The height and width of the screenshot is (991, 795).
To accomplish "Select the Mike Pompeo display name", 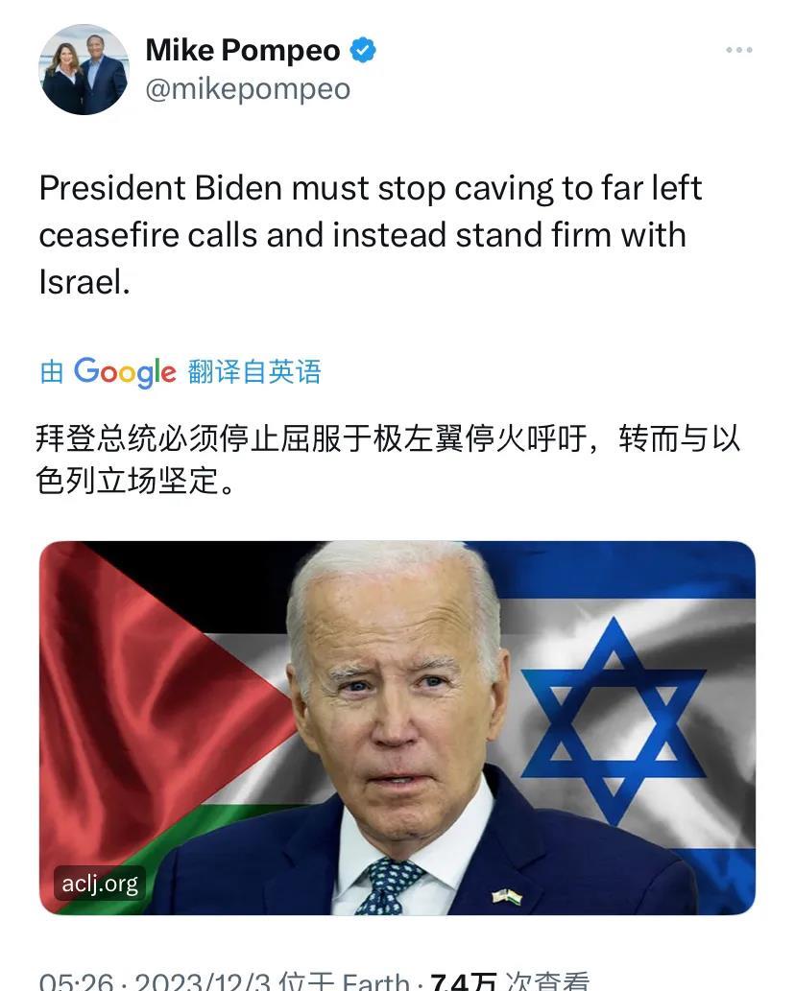I will 243,50.
